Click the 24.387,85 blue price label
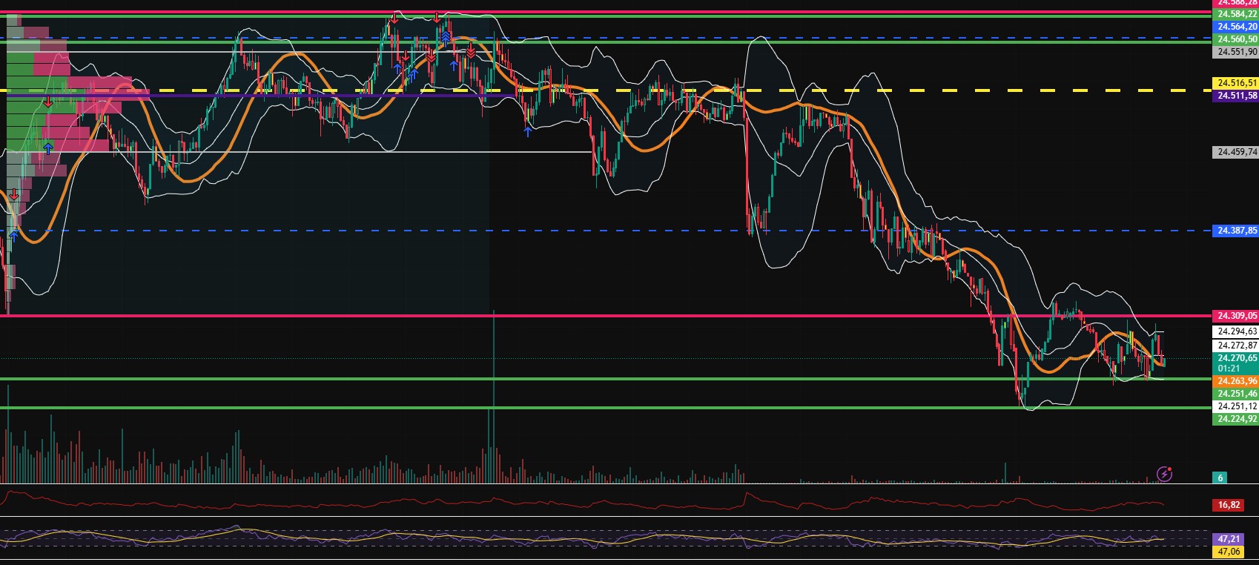The height and width of the screenshot is (565, 1259). 1236,231
